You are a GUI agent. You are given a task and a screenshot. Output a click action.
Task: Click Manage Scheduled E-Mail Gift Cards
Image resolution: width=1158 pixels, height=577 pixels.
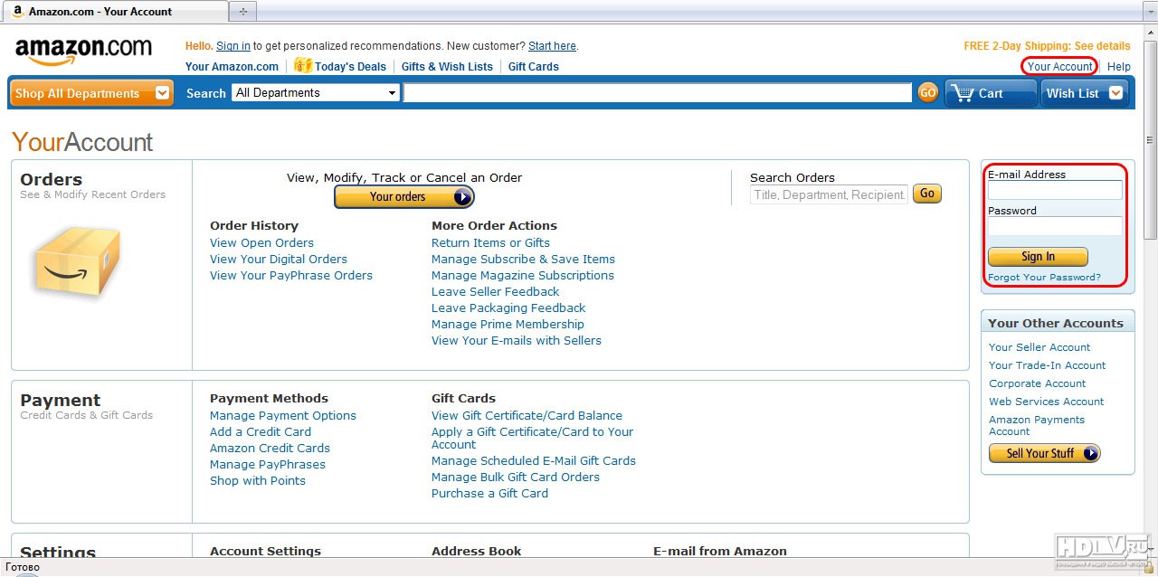[534, 461]
